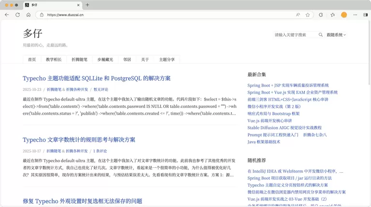Click the keyword search input field
Screen dimensions: 371x207
[295, 35]
